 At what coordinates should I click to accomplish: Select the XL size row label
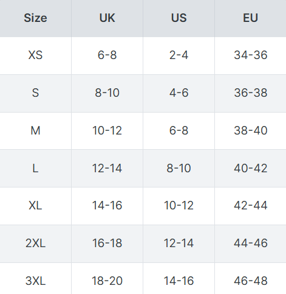(35, 206)
